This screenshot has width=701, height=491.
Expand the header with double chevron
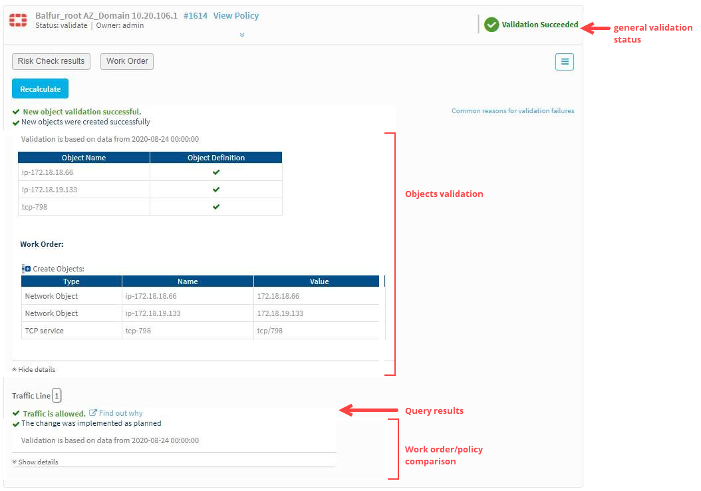click(x=241, y=35)
